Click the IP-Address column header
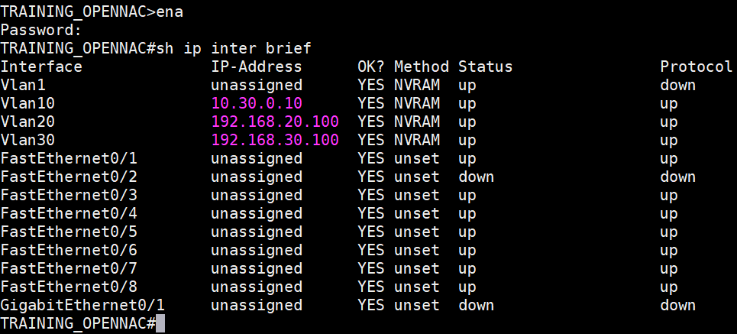The height and width of the screenshot is (334, 737). [257, 66]
